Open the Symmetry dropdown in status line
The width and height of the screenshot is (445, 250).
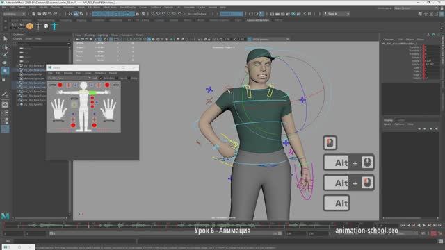[232, 14]
